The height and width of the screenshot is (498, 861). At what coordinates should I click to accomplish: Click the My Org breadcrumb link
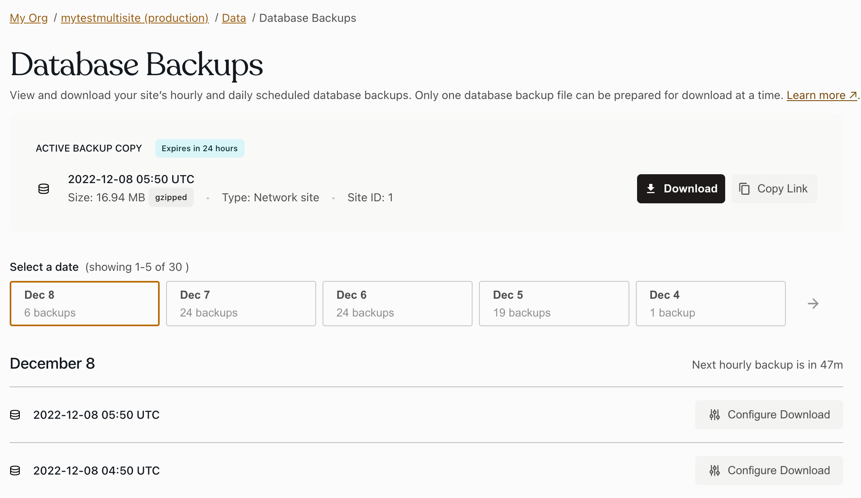28,18
